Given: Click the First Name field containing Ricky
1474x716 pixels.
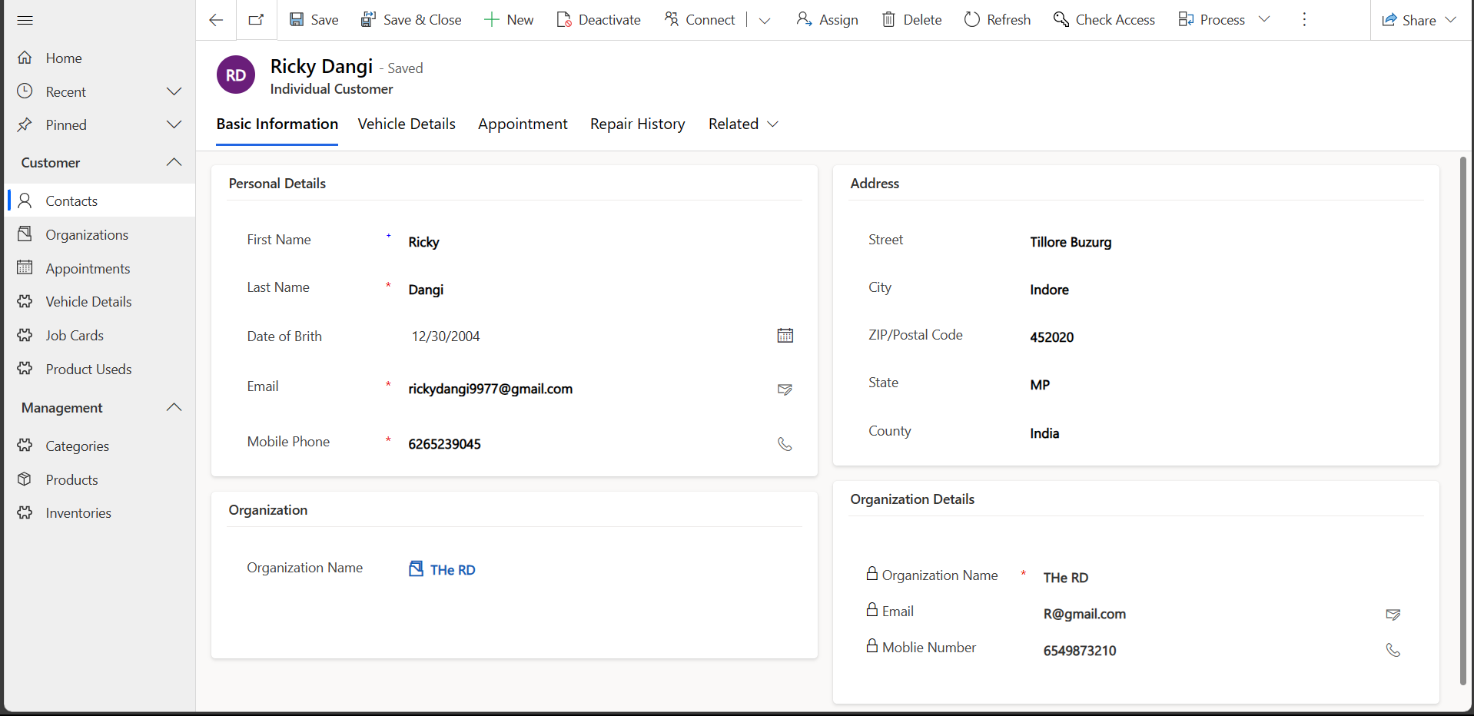Looking at the screenshot, I should pos(584,242).
